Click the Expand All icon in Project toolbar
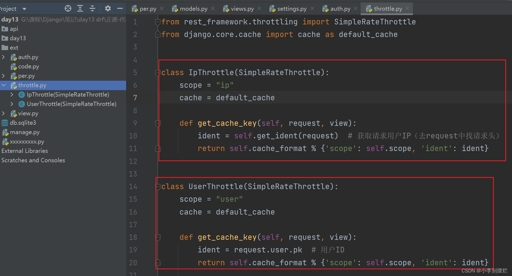512x276 pixels. (80, 9)
